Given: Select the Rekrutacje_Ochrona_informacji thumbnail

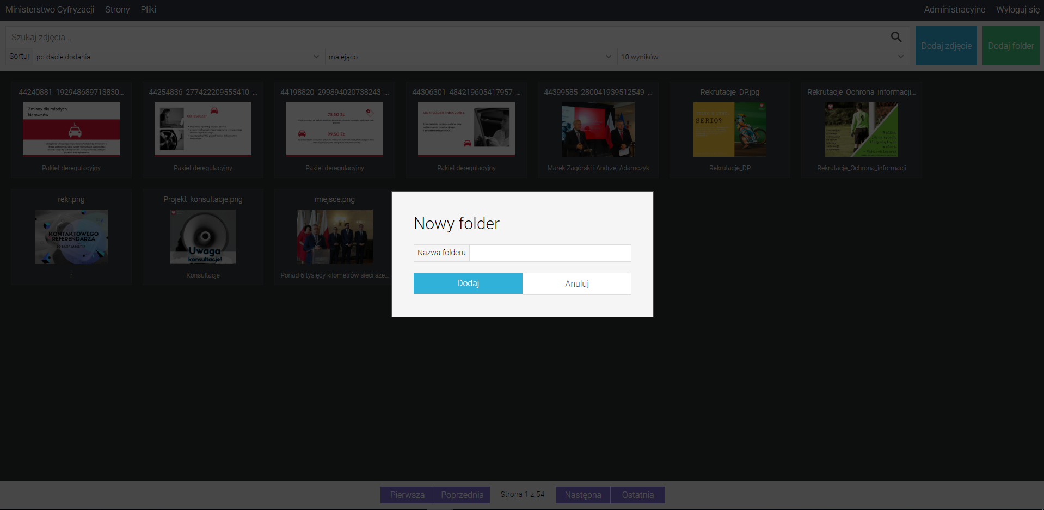Looking at the screenshot, I should tap(862, 130).
